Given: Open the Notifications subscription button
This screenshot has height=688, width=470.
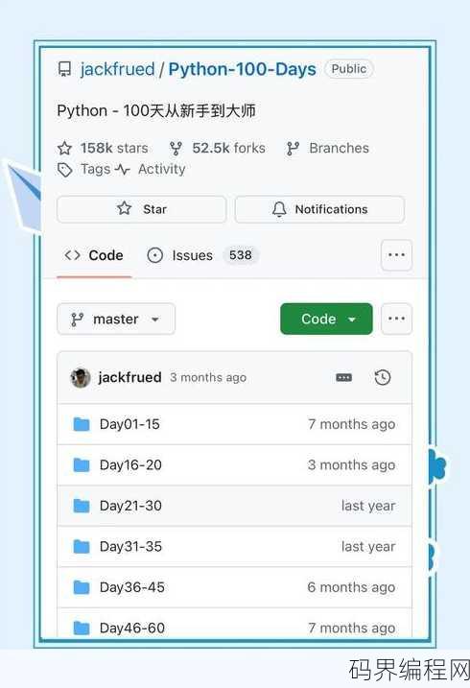Looking at the screenshot, I should tap(319, 209).
